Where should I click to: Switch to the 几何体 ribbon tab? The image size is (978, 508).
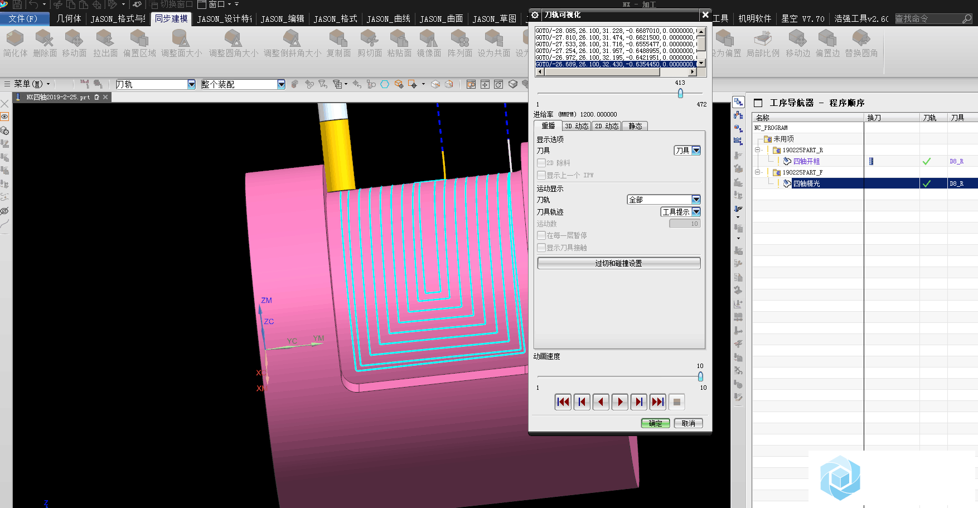coord(69,18)
